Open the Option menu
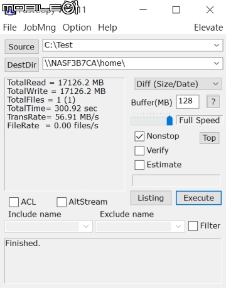 [77, 28]
